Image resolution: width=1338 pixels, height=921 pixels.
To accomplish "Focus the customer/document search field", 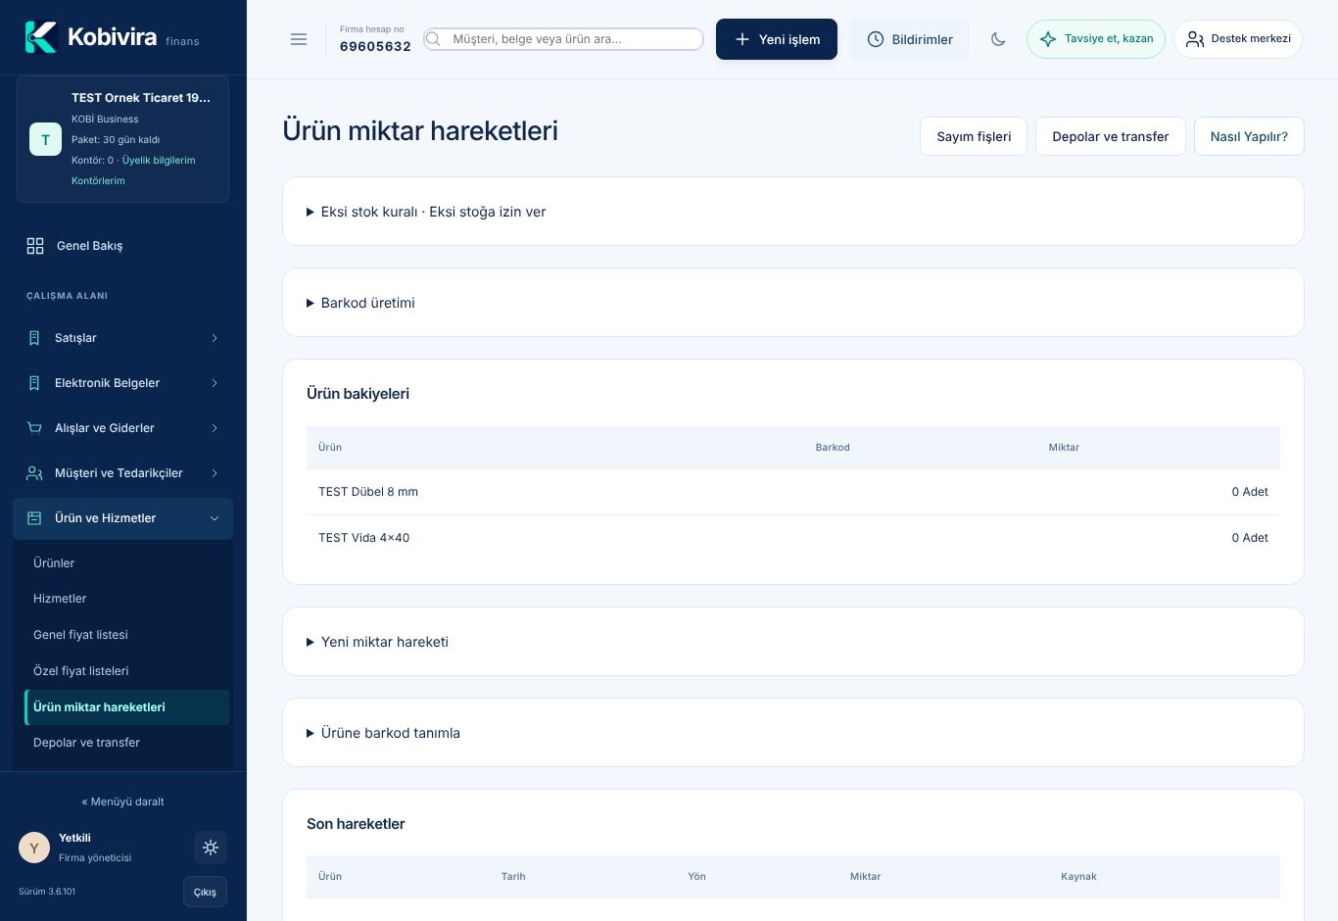I will pos(563,39).
